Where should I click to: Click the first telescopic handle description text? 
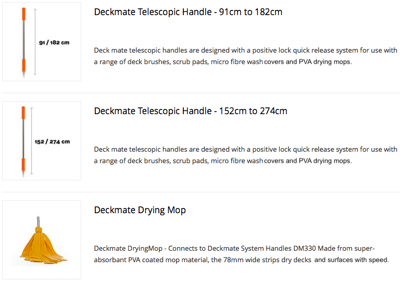coord(245,56)
